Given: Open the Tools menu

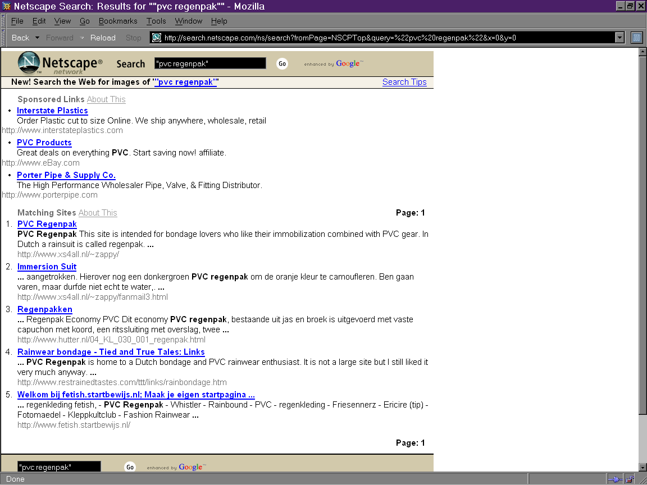Looking at the screenshot, I should pos(156,21).
